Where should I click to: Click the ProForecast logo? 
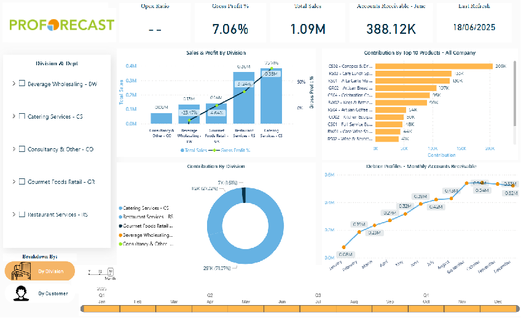click(x=62, y=25)
